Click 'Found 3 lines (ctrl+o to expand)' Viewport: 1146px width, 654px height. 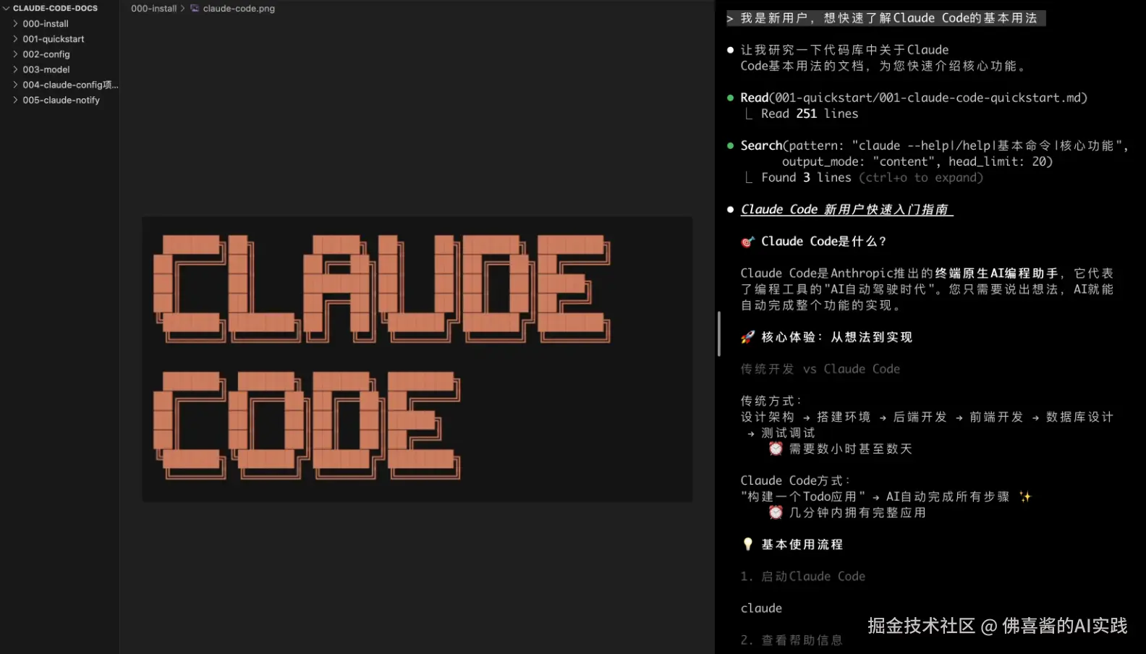tap(872, 177)
